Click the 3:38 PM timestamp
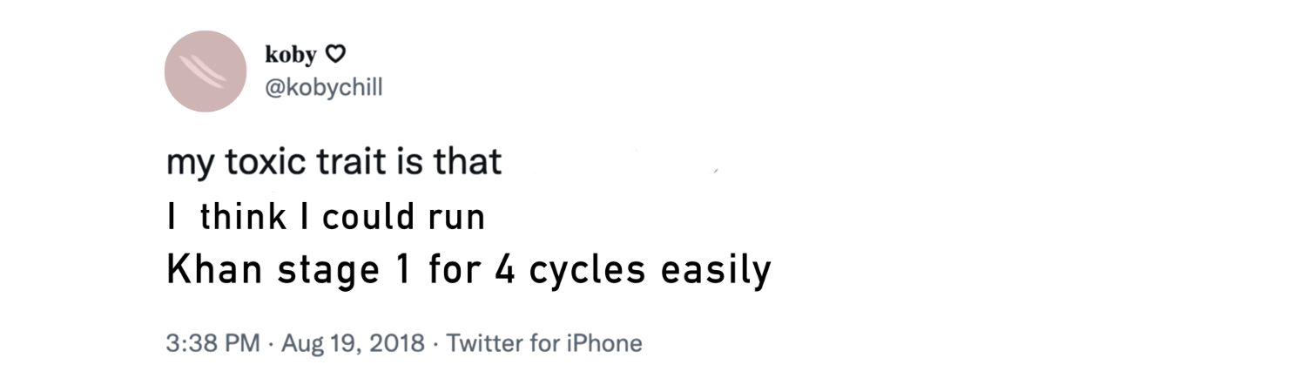The height and width of the screenshot is (385, 1301). 213,343
